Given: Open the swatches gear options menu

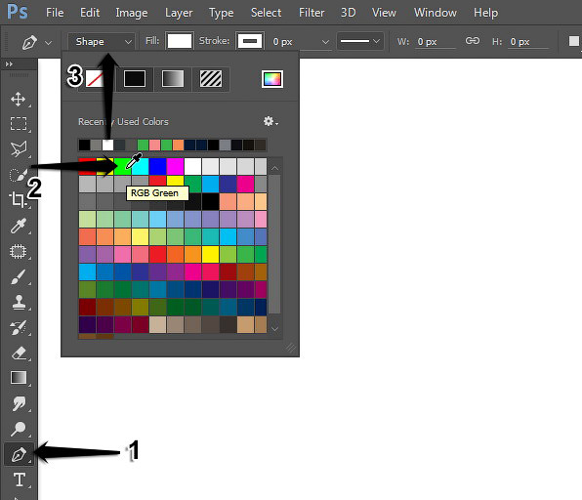Looking at the screenshot, I should (270, 121).
